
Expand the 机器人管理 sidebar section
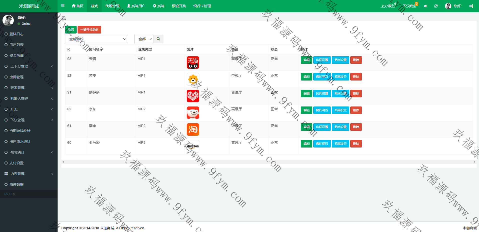29,98
